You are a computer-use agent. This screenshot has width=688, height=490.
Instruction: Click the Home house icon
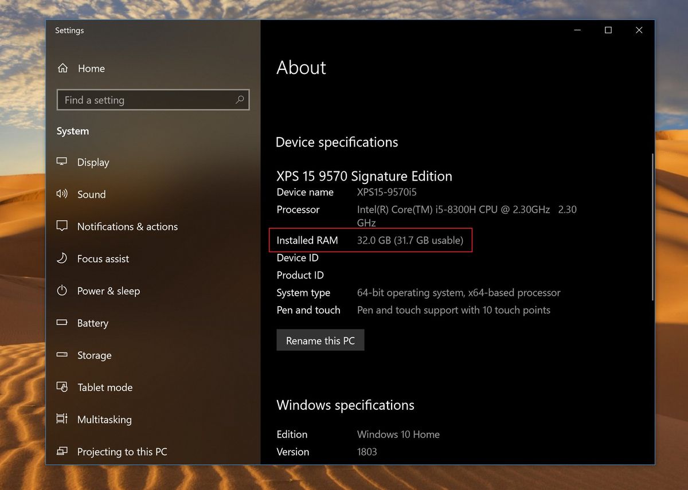point(63,68)
